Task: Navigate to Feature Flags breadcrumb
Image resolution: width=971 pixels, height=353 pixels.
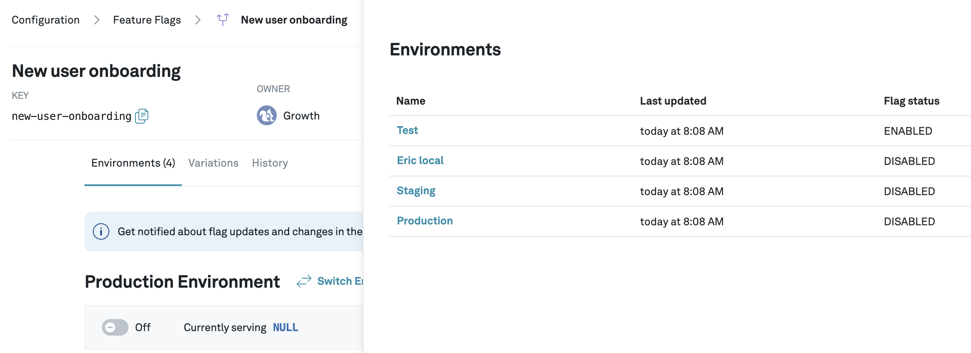Action: [147, 20]
